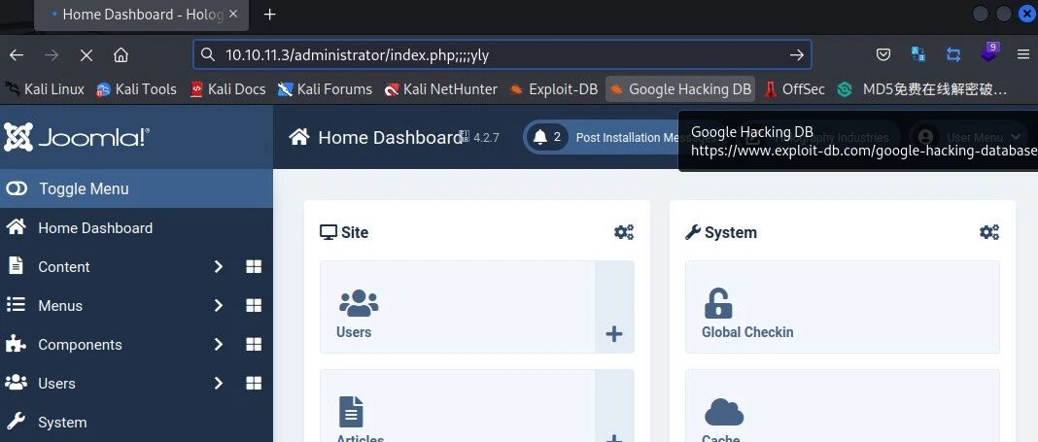The image size is (1038, 442).
Task: Open the Kali Linux bookmark
Action: click(45, 89)
